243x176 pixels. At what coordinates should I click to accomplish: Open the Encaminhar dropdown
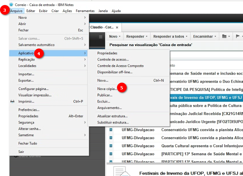click(x=205, y=36)
